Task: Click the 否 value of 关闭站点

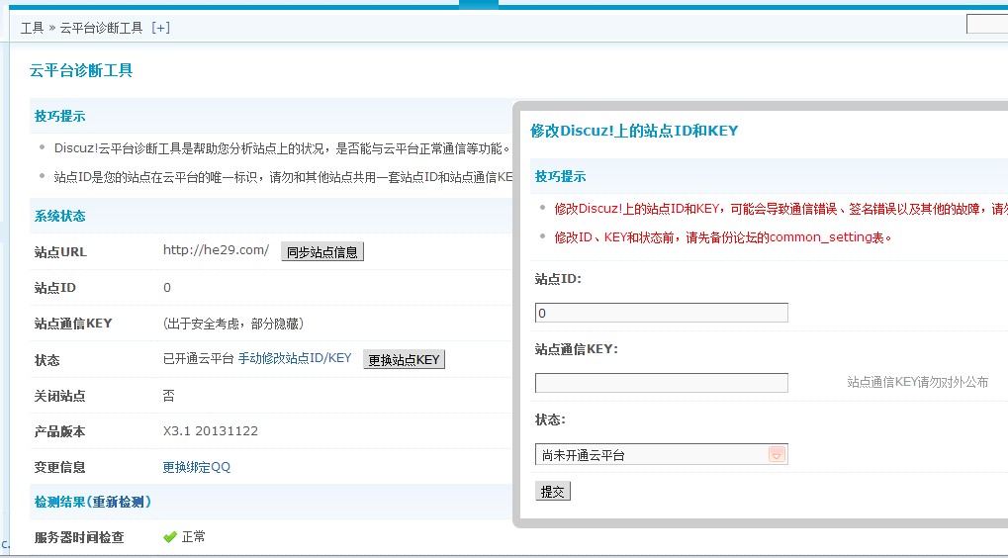Action: [x=168, y=396]
